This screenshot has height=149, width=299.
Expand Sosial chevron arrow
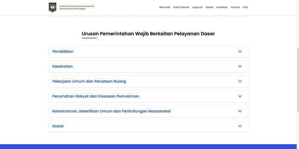pos(240,126)
